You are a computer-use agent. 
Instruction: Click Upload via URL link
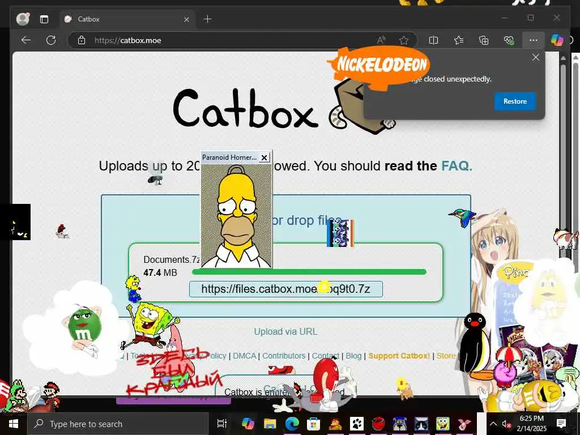coord(285,331)
